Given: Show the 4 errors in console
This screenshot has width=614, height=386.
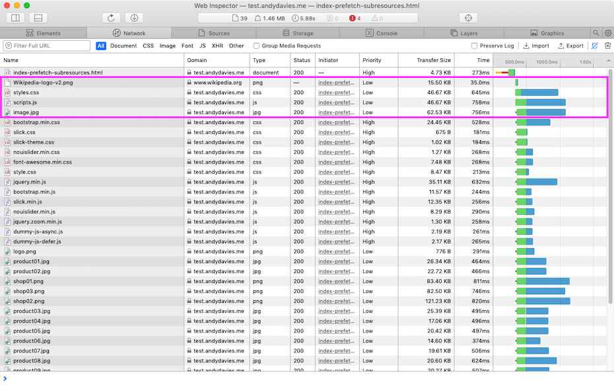Looking at the screenshot, I should (355, 18).
